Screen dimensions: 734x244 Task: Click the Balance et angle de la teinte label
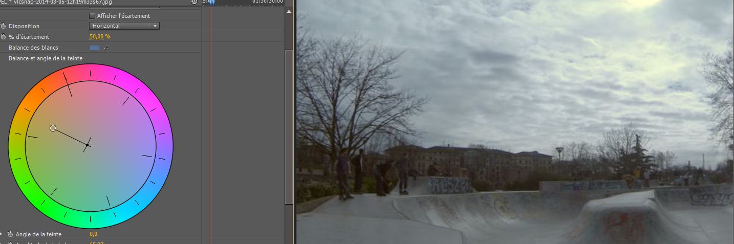pos(46,58)
